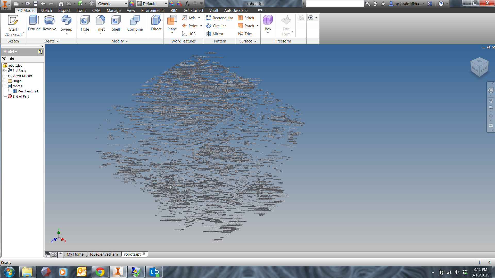Image resolution: width=495 pixels, height=278 pixels.
Task: Open Google Chrome from the taskbar
Action: point(100,272)
